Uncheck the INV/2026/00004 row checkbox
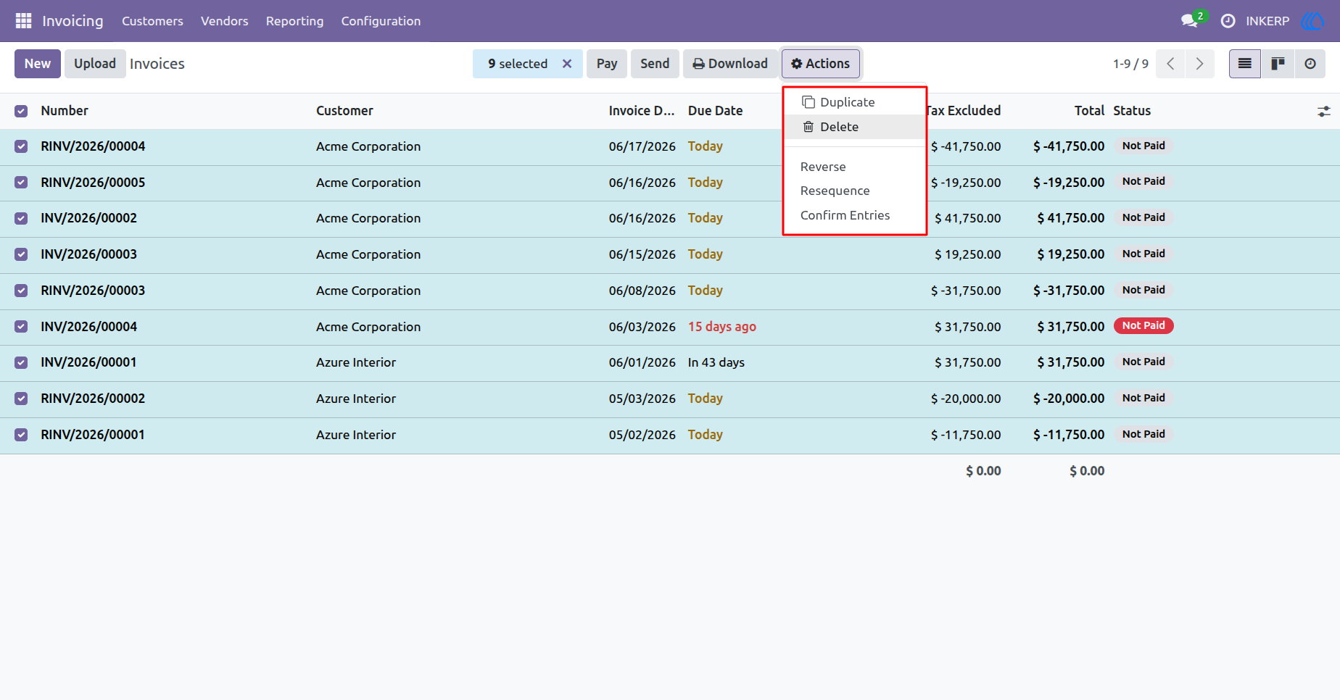Screen dimensions: 1340x700 click(21, 327)
